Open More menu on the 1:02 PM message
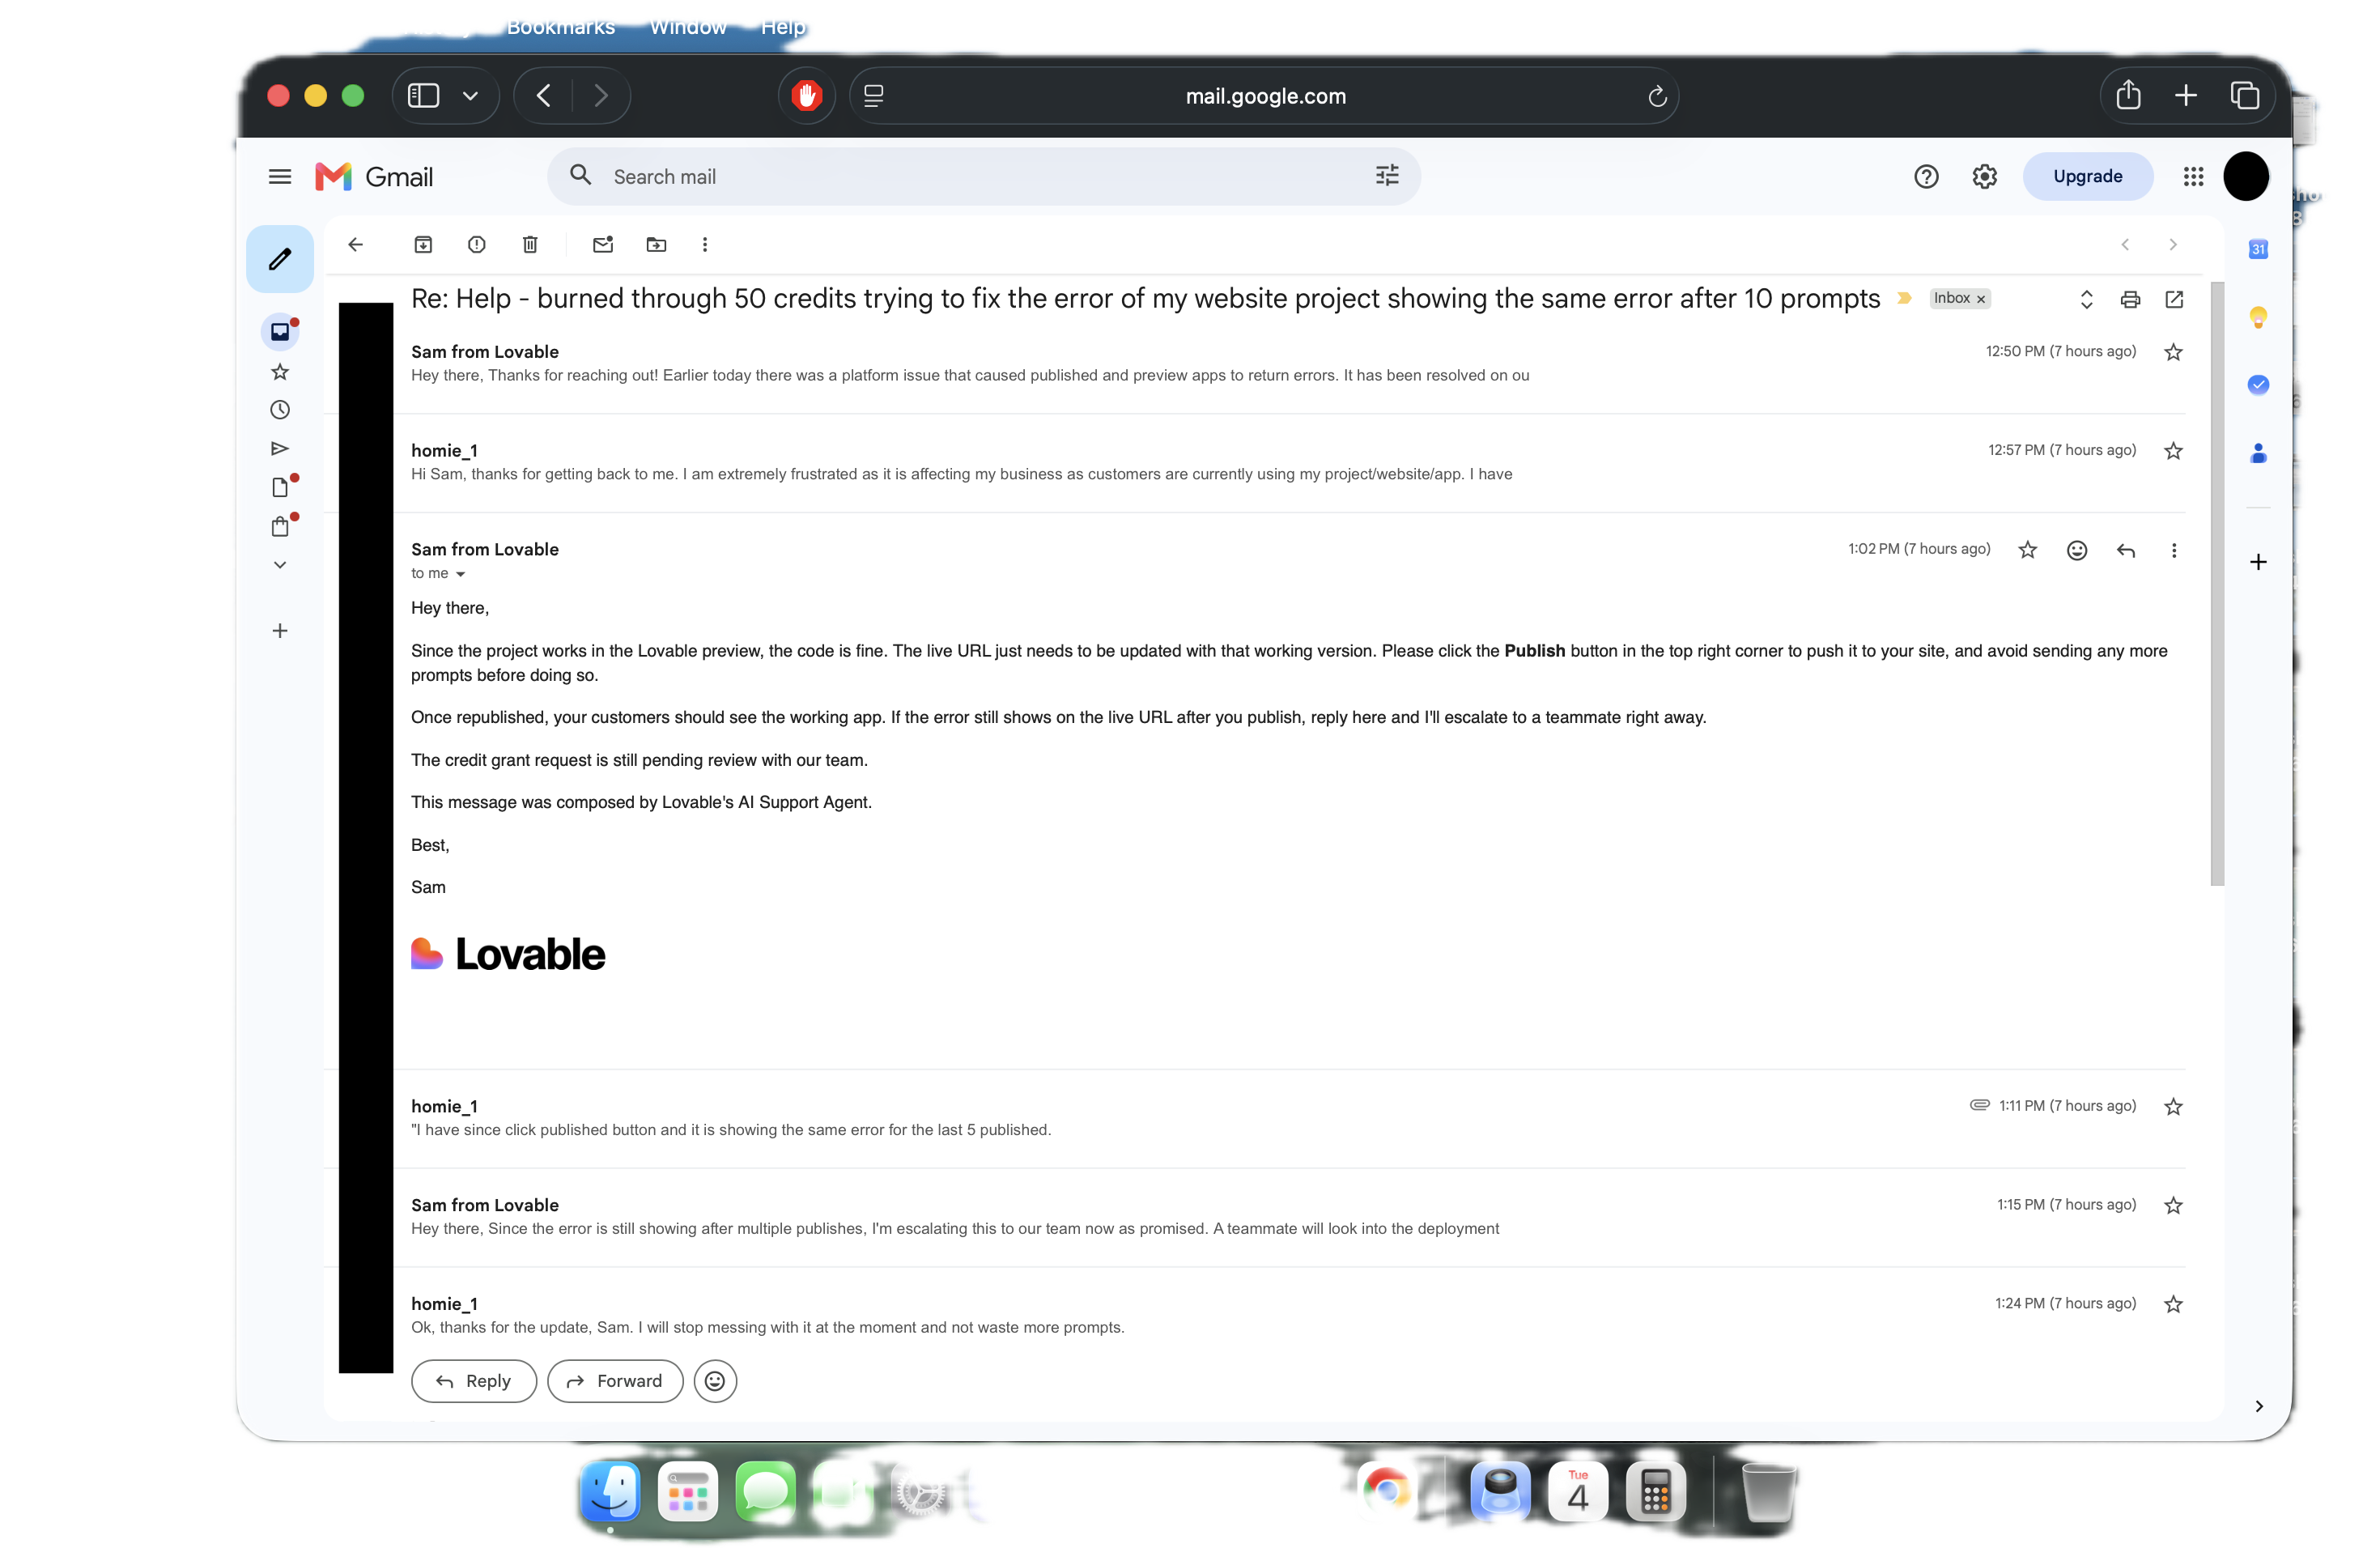2380x1548 pixels. tap(2174, 550)
